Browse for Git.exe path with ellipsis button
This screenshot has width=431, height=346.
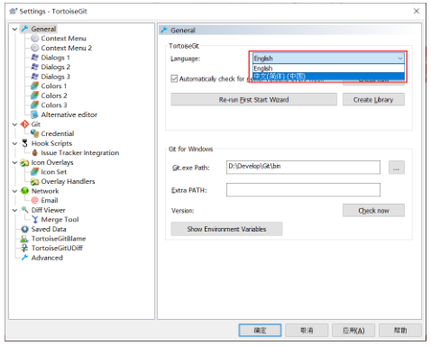pos(396,168)
